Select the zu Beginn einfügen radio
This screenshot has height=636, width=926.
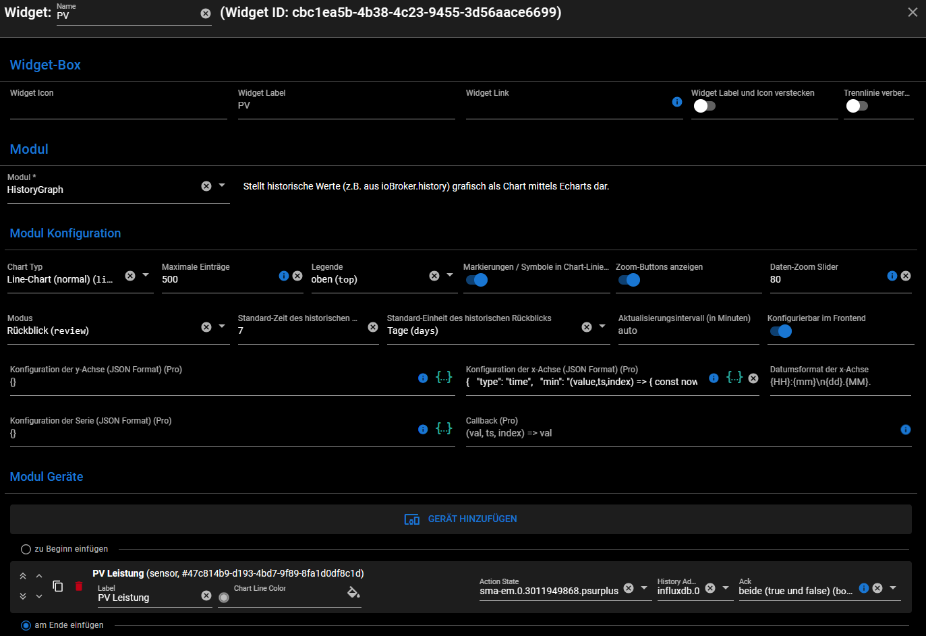pos(26,549)
